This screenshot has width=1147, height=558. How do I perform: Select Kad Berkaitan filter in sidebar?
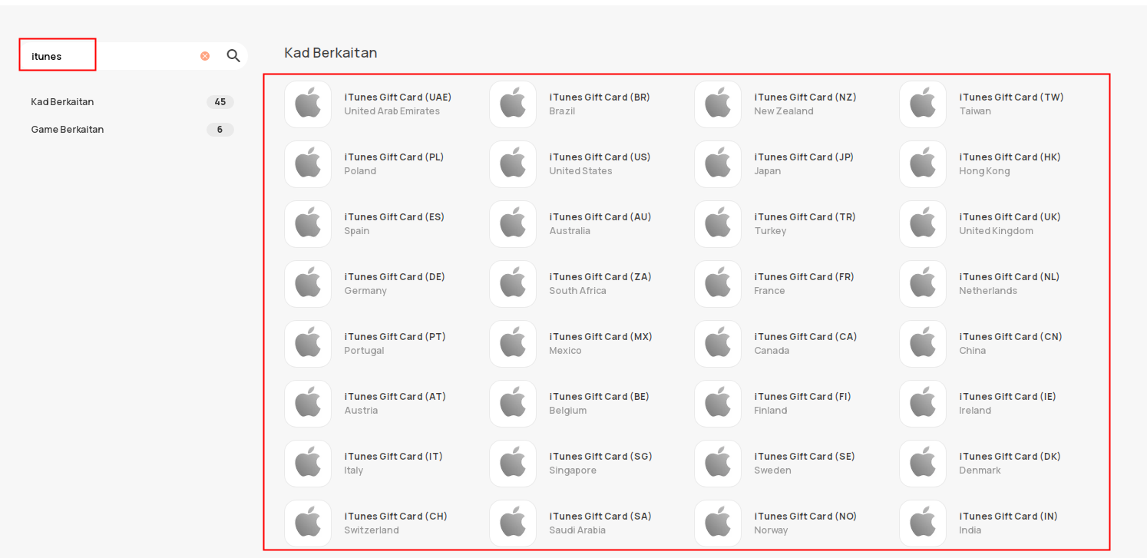pyautogui.click(x=62, y=102)
